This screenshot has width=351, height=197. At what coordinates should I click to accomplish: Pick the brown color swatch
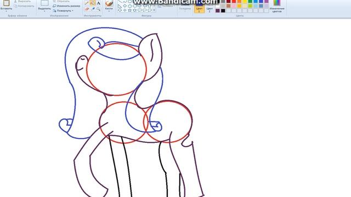pos(228,6)
